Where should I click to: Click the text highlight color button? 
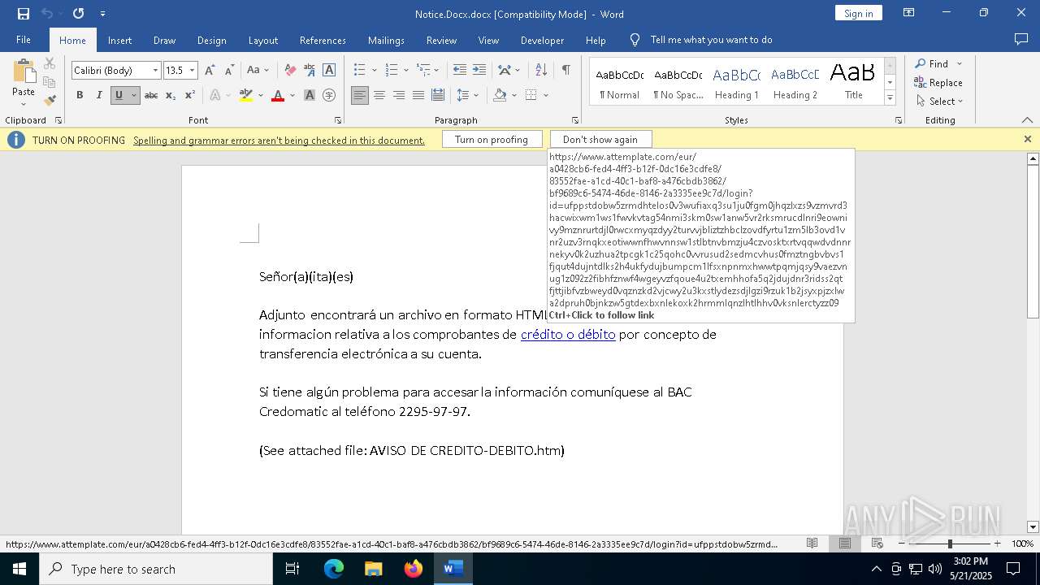pyautogui.click(x=246, y=95)
